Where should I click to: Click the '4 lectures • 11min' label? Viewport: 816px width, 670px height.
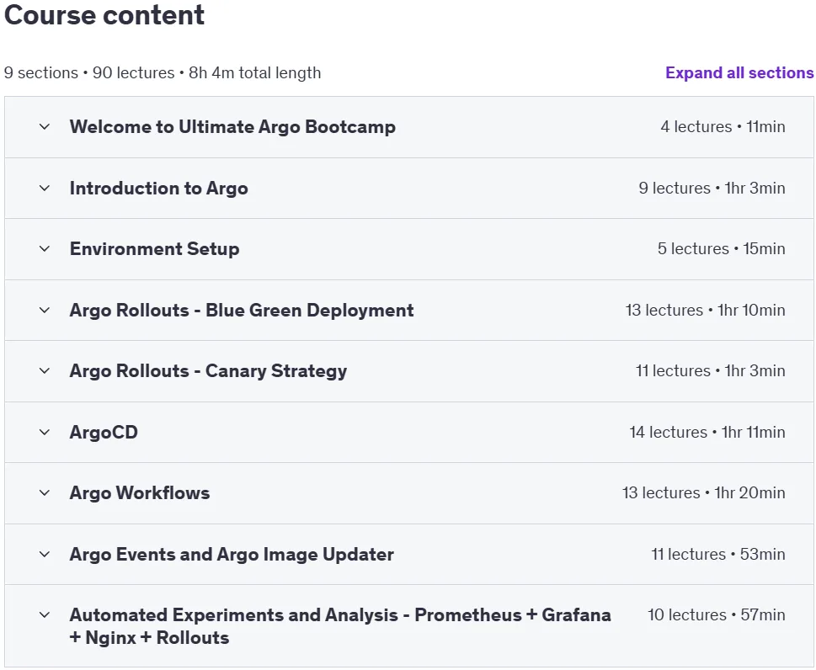pos(723,127)
